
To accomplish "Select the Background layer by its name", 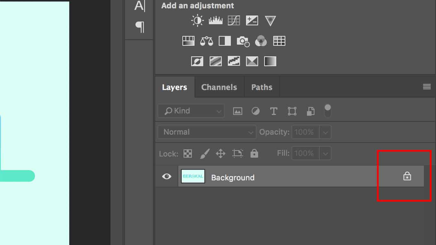I will point(233,177).
